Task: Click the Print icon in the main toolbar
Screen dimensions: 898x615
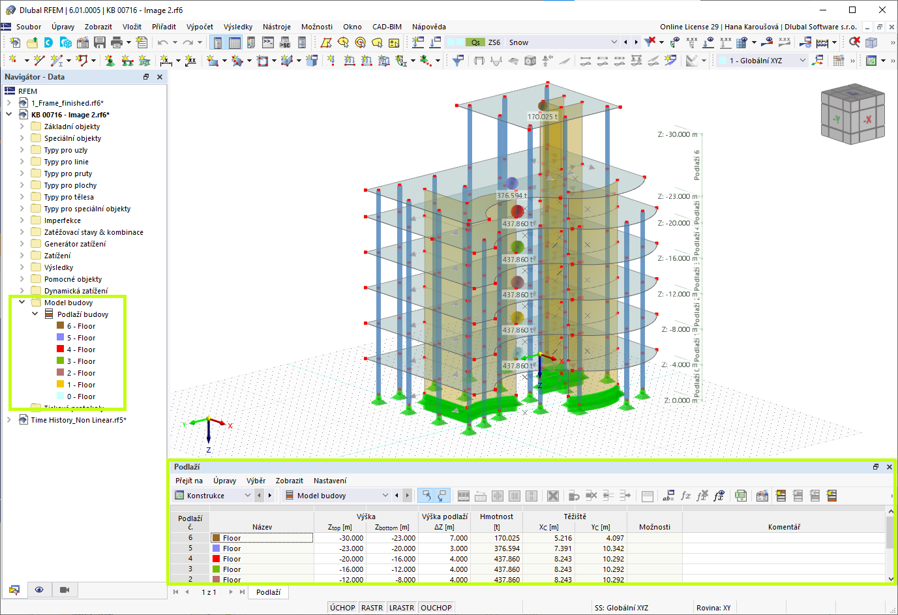Action: (x=117, y=41)
